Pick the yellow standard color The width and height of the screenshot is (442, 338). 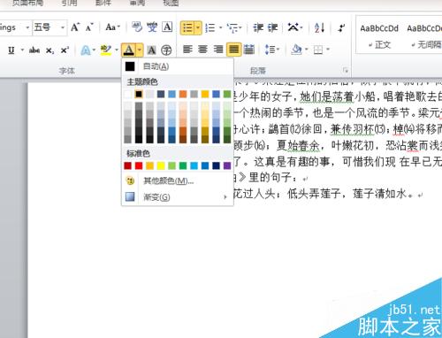pos(161,165)
